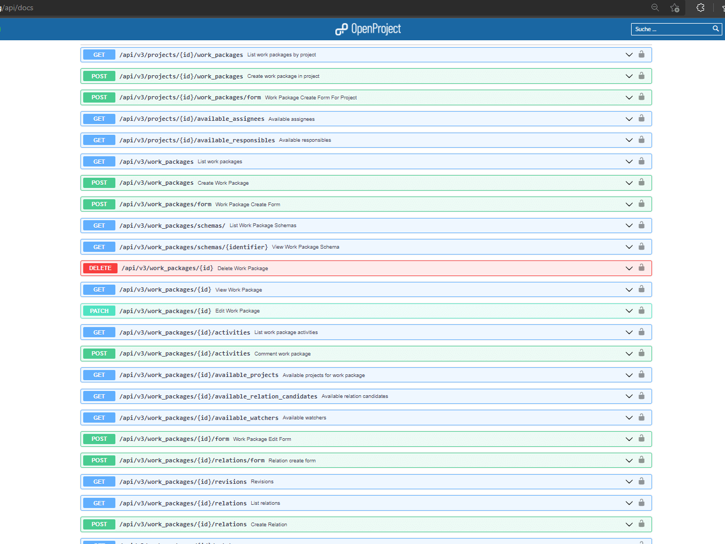Expand the POST Work Package Create Form endpoint

click(628, 204)
